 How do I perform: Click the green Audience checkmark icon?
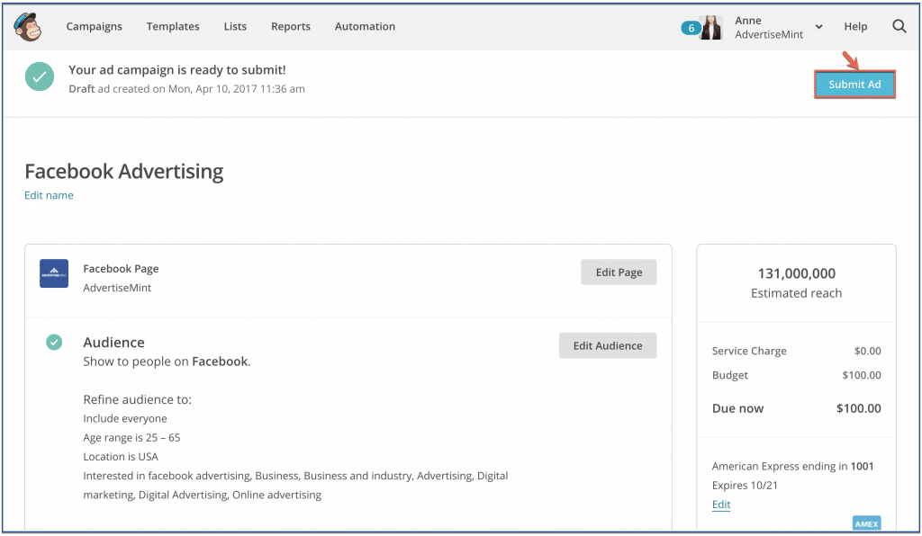pos(54,343)
